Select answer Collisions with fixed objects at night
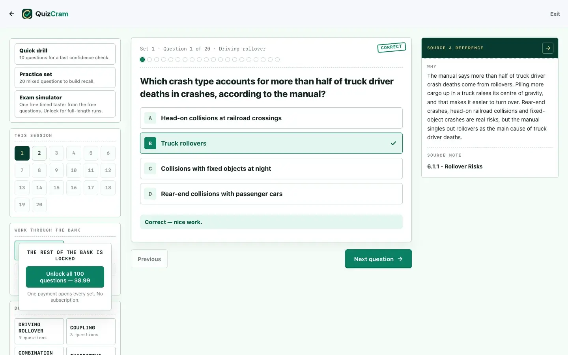This screenshot has width=568, height=355. click(x=271, y=168)
